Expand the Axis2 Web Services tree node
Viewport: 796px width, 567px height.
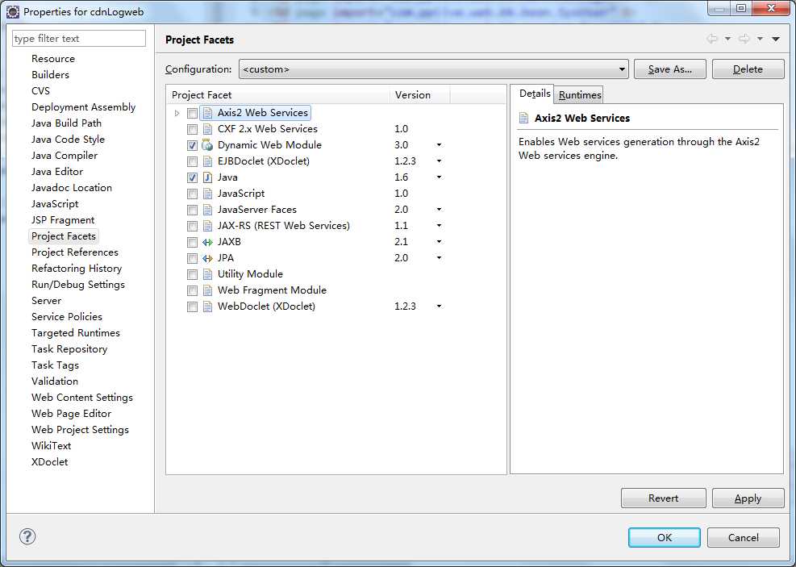[177, 113]
